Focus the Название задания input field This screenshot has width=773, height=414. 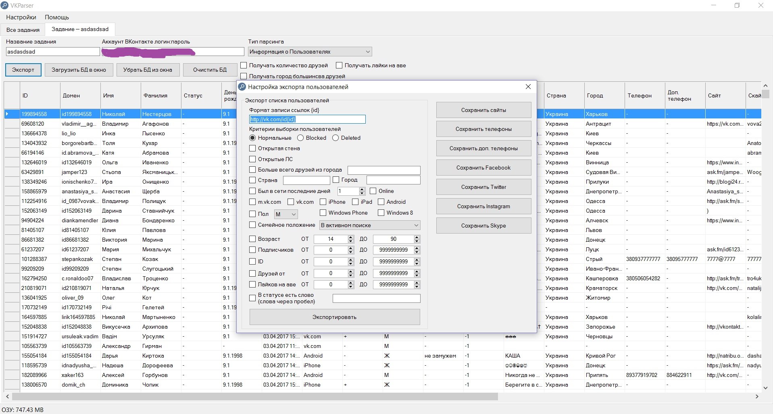53,52
